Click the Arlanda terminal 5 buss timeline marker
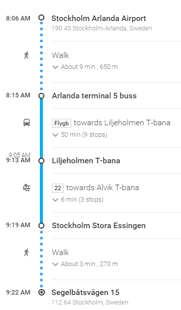Screen dimensions: 181x310 click(x=41, y=96)
